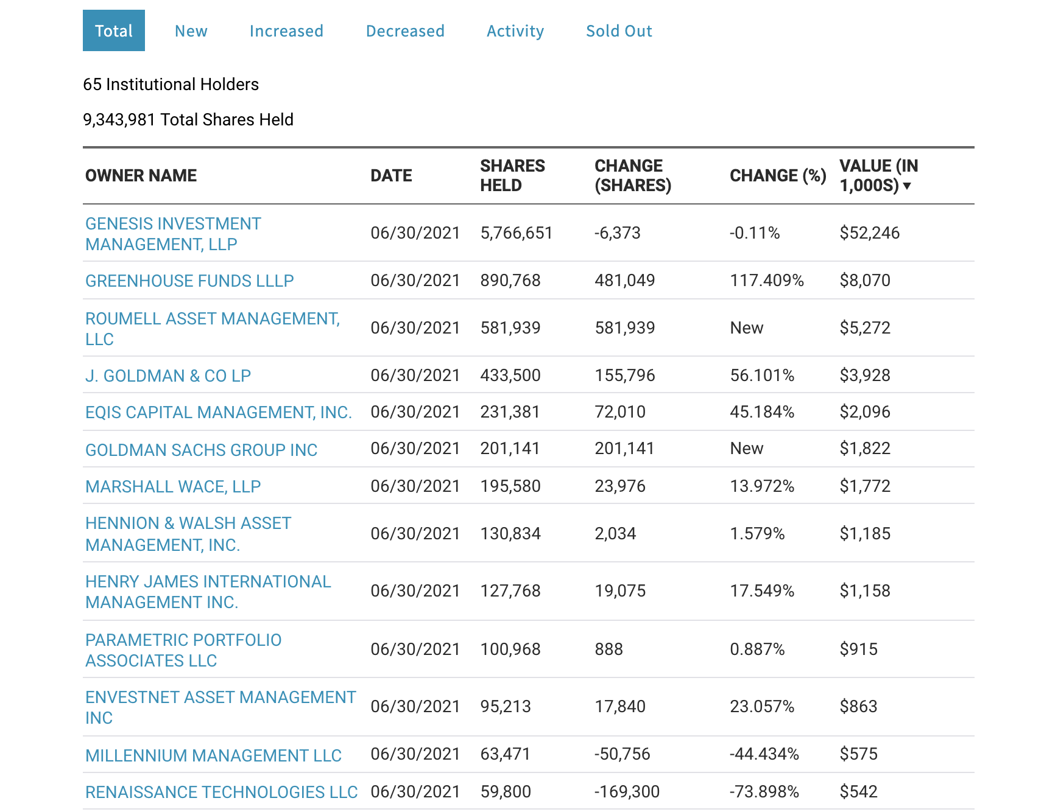Select the $8,070 value cell
Viewport: 1044px width, 812px height.
[865, 281]
